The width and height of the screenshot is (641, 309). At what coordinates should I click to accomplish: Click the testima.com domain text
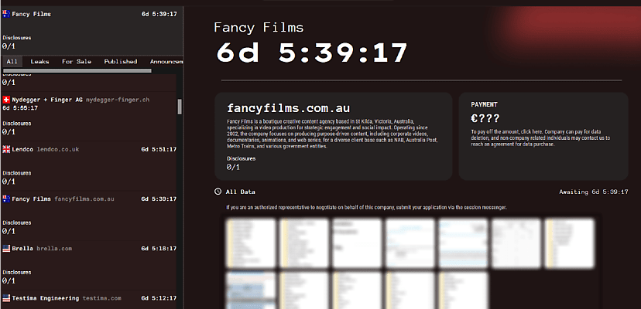[x=101, y=298]
